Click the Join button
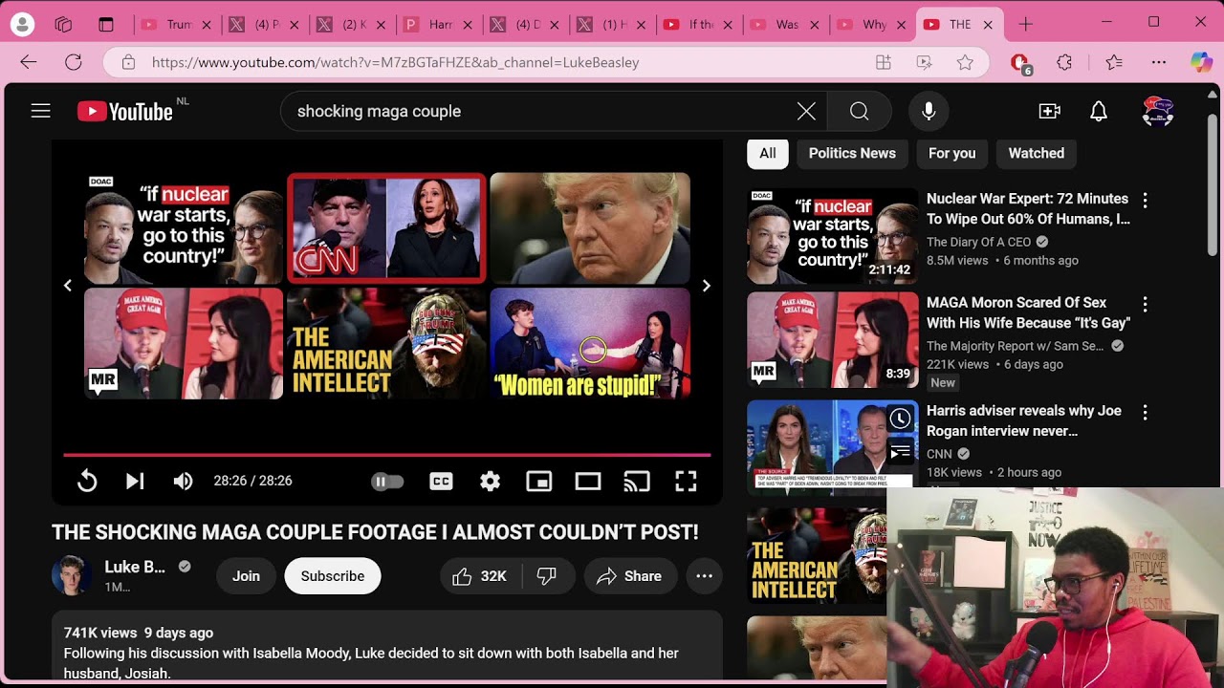The height and width of the screenshot is (688, 1224). tap(246, 576)
